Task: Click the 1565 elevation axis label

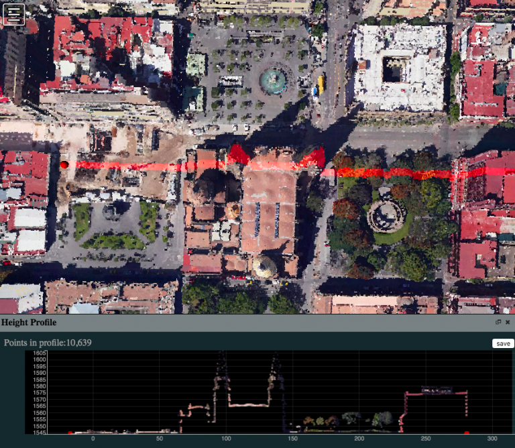Action: (x=40, y=406)
